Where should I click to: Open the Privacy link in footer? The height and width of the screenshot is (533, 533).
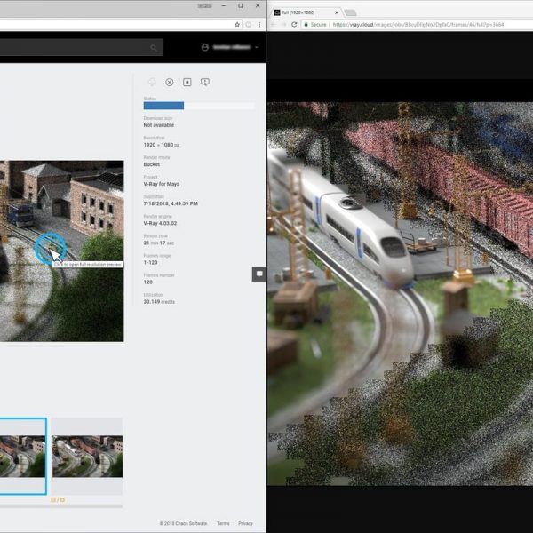coord(245,523)
